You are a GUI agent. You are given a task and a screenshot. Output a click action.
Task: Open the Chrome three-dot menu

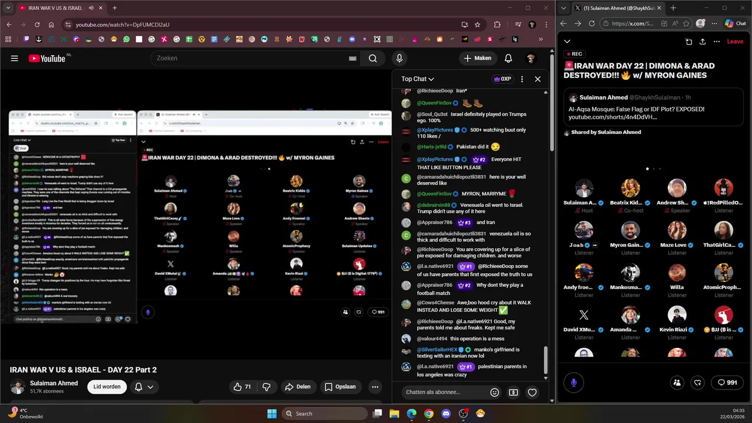(546, 25)
